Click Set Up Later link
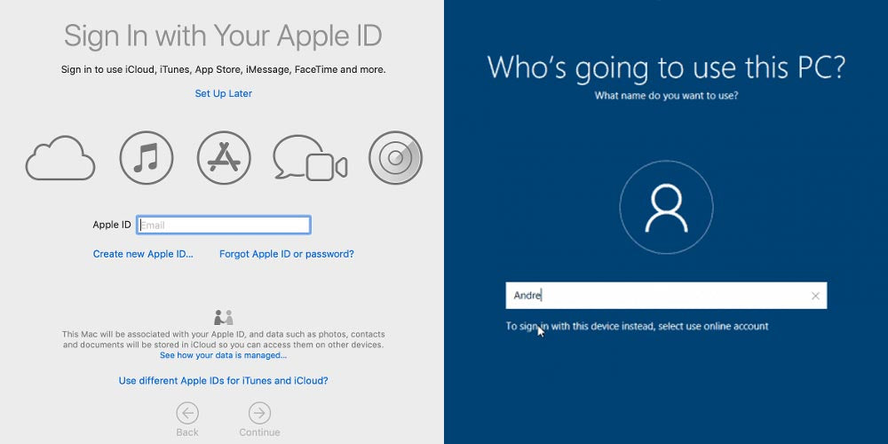 click(x=223, y=93)
